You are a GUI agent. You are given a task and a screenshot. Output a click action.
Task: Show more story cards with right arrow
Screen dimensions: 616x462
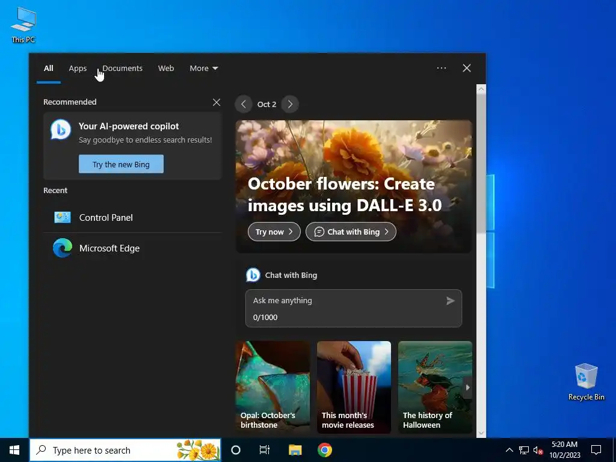click(467, 387)
